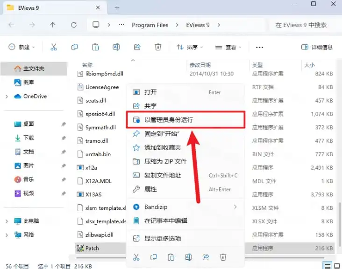This screenshot has width=342, height=269.
Task: Expand the 网络 tree node
Action: click(x=7, y=235)
